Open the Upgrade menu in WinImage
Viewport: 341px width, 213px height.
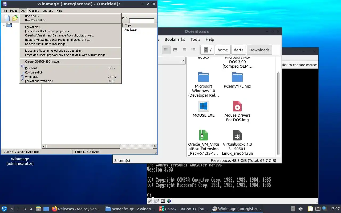[48, 11]
